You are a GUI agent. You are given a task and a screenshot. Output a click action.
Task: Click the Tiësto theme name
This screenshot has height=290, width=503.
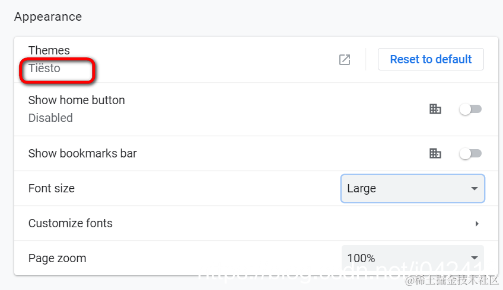tap(44, 69)
